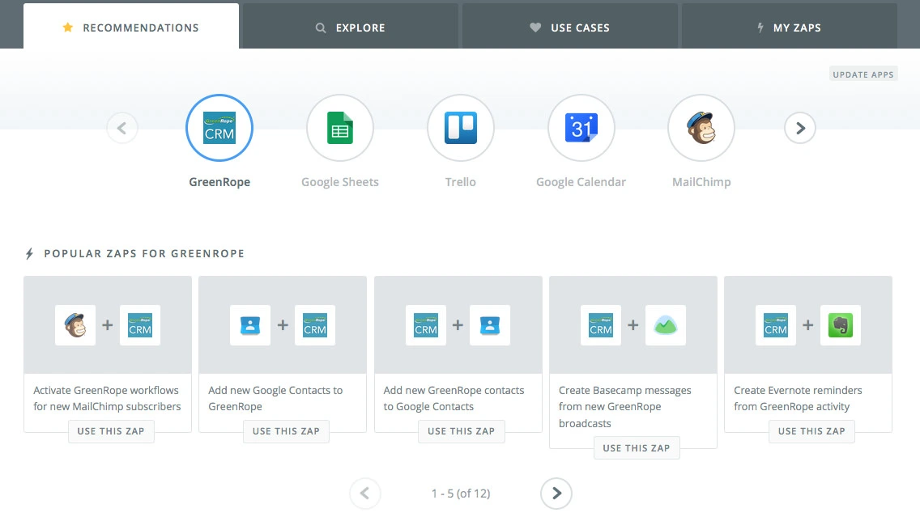
Task: Click Google Contacts icon in third zap card
Action: point(490,325)
